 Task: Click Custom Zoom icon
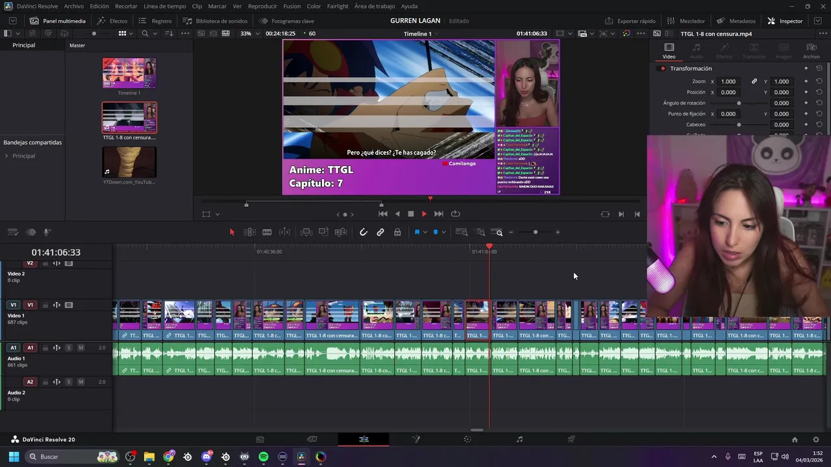coord(497,232)
